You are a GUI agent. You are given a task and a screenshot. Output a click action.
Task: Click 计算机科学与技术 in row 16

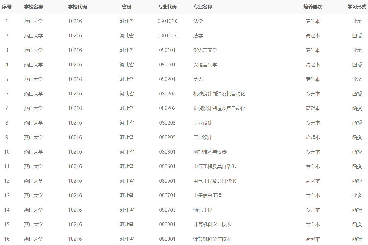pos(212,239)
